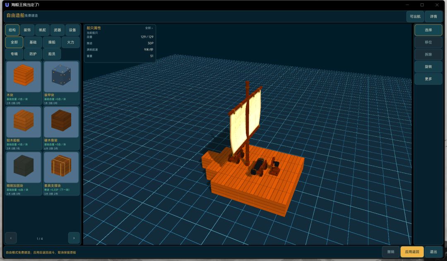Viewport: 447px width, 261px height.
Task: Pick the 装甲块 armor block
Action: [61, 77]
